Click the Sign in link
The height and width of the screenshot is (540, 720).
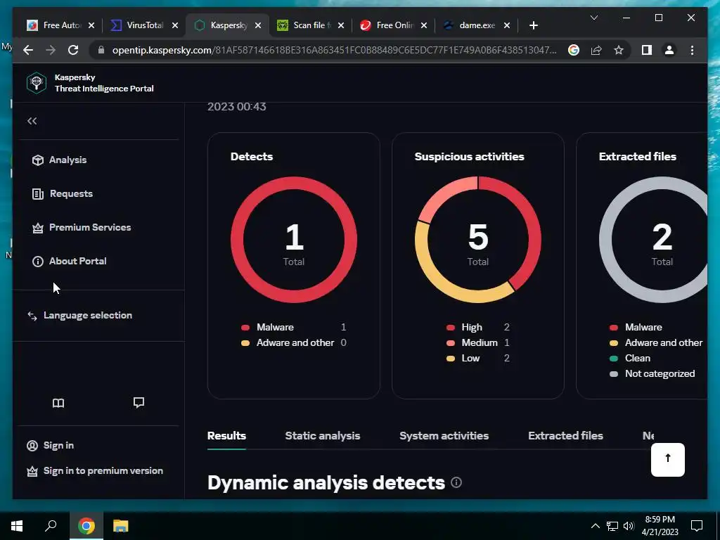(x=51, y=445)
